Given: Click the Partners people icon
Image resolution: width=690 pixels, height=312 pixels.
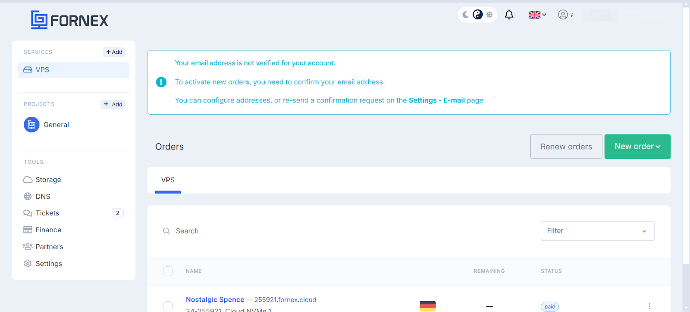Looking at the screenshot, I should [28, 246].
